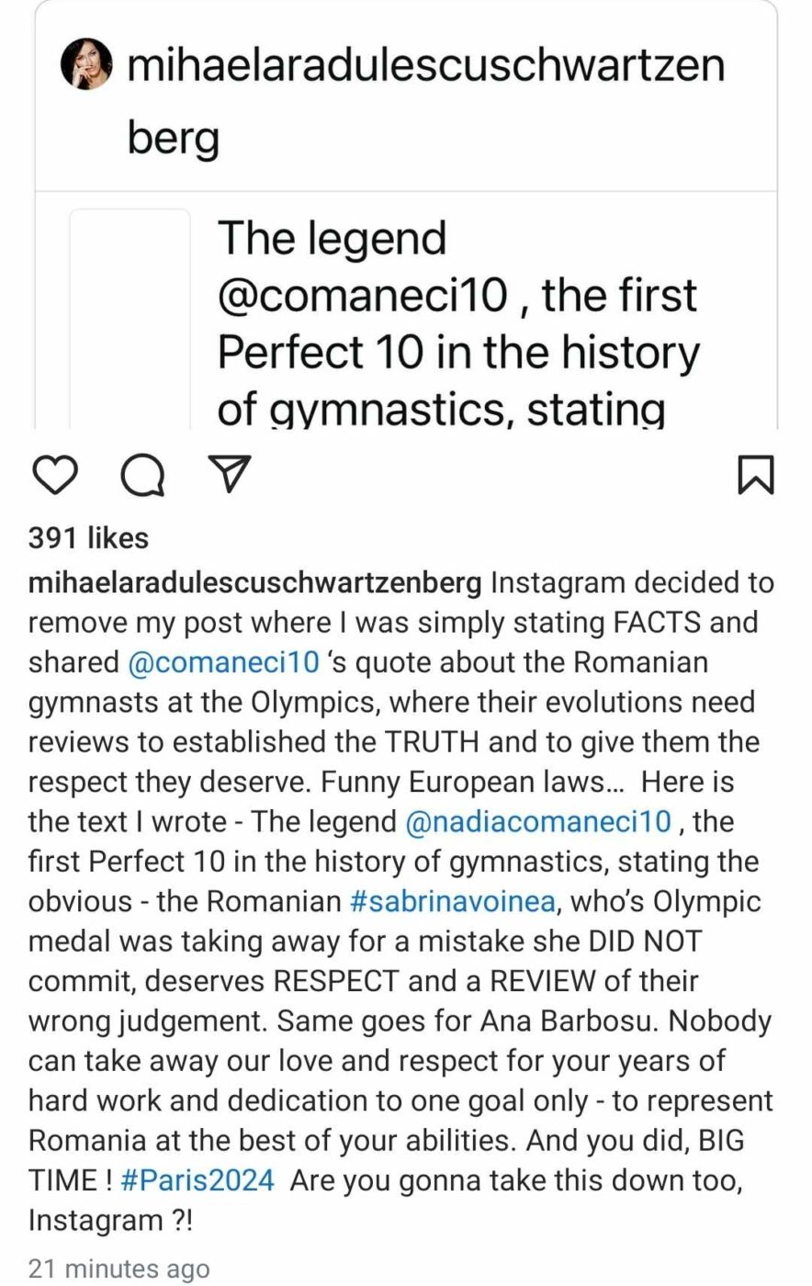View the 391 likes list
The height and width of the screenshot is (1286, 812).
tap(88, 538)
